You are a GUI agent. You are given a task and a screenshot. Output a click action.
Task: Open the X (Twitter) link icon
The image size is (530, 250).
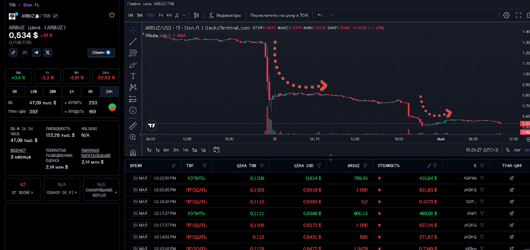48,52
